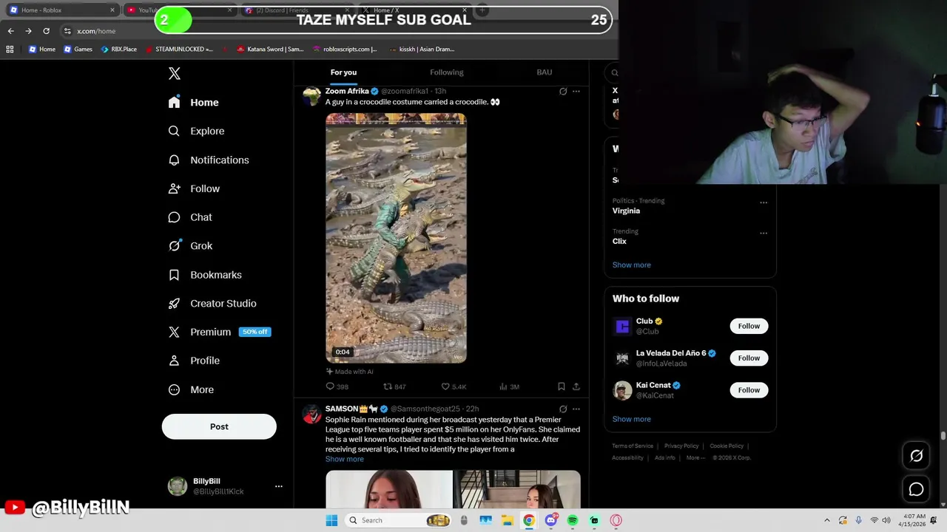Click the Post button
This screenshot has width=947, height=532.
point(219,426)
